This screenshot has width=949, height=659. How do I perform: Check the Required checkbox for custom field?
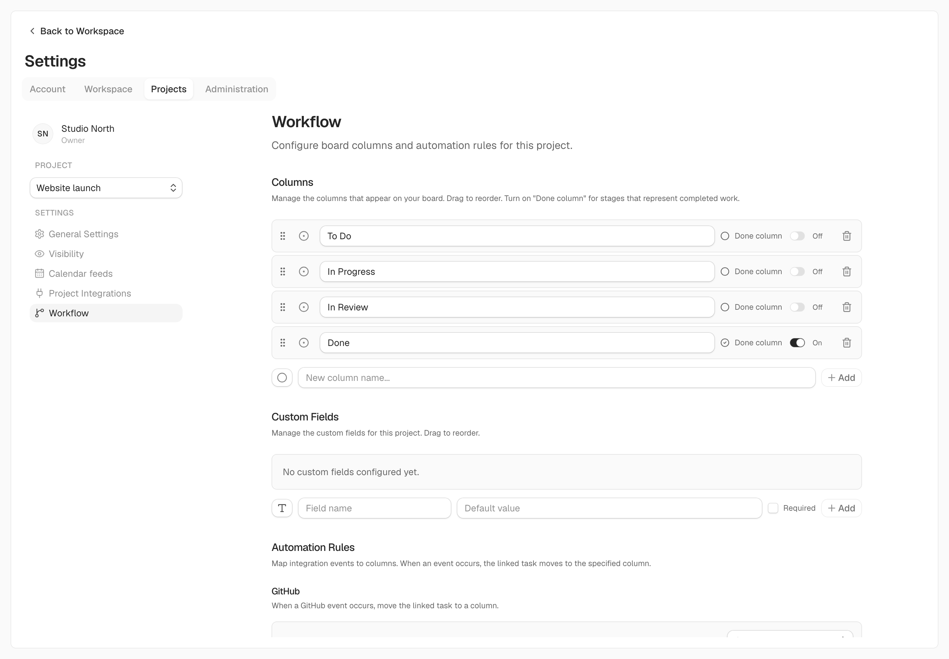(x=773, y=508)
